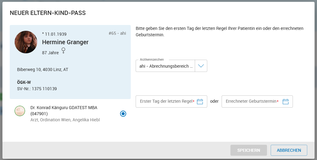The image size is (317, 160).
Task: Click birth date 11.01.1939
Action: point(54,34)
